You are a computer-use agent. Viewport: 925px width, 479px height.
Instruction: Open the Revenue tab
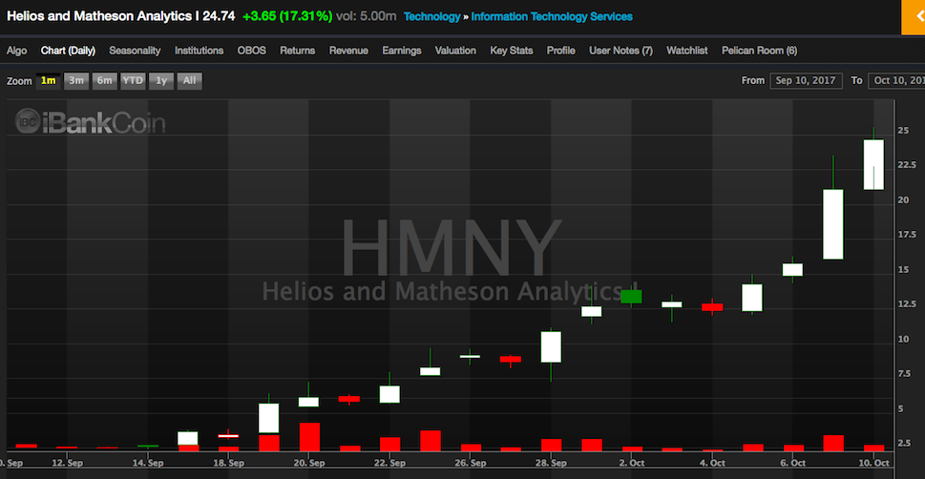tap(348, 51)
